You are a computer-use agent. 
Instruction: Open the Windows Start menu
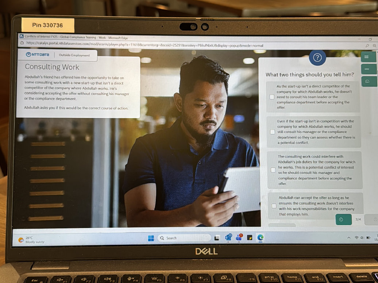[151, 238]
